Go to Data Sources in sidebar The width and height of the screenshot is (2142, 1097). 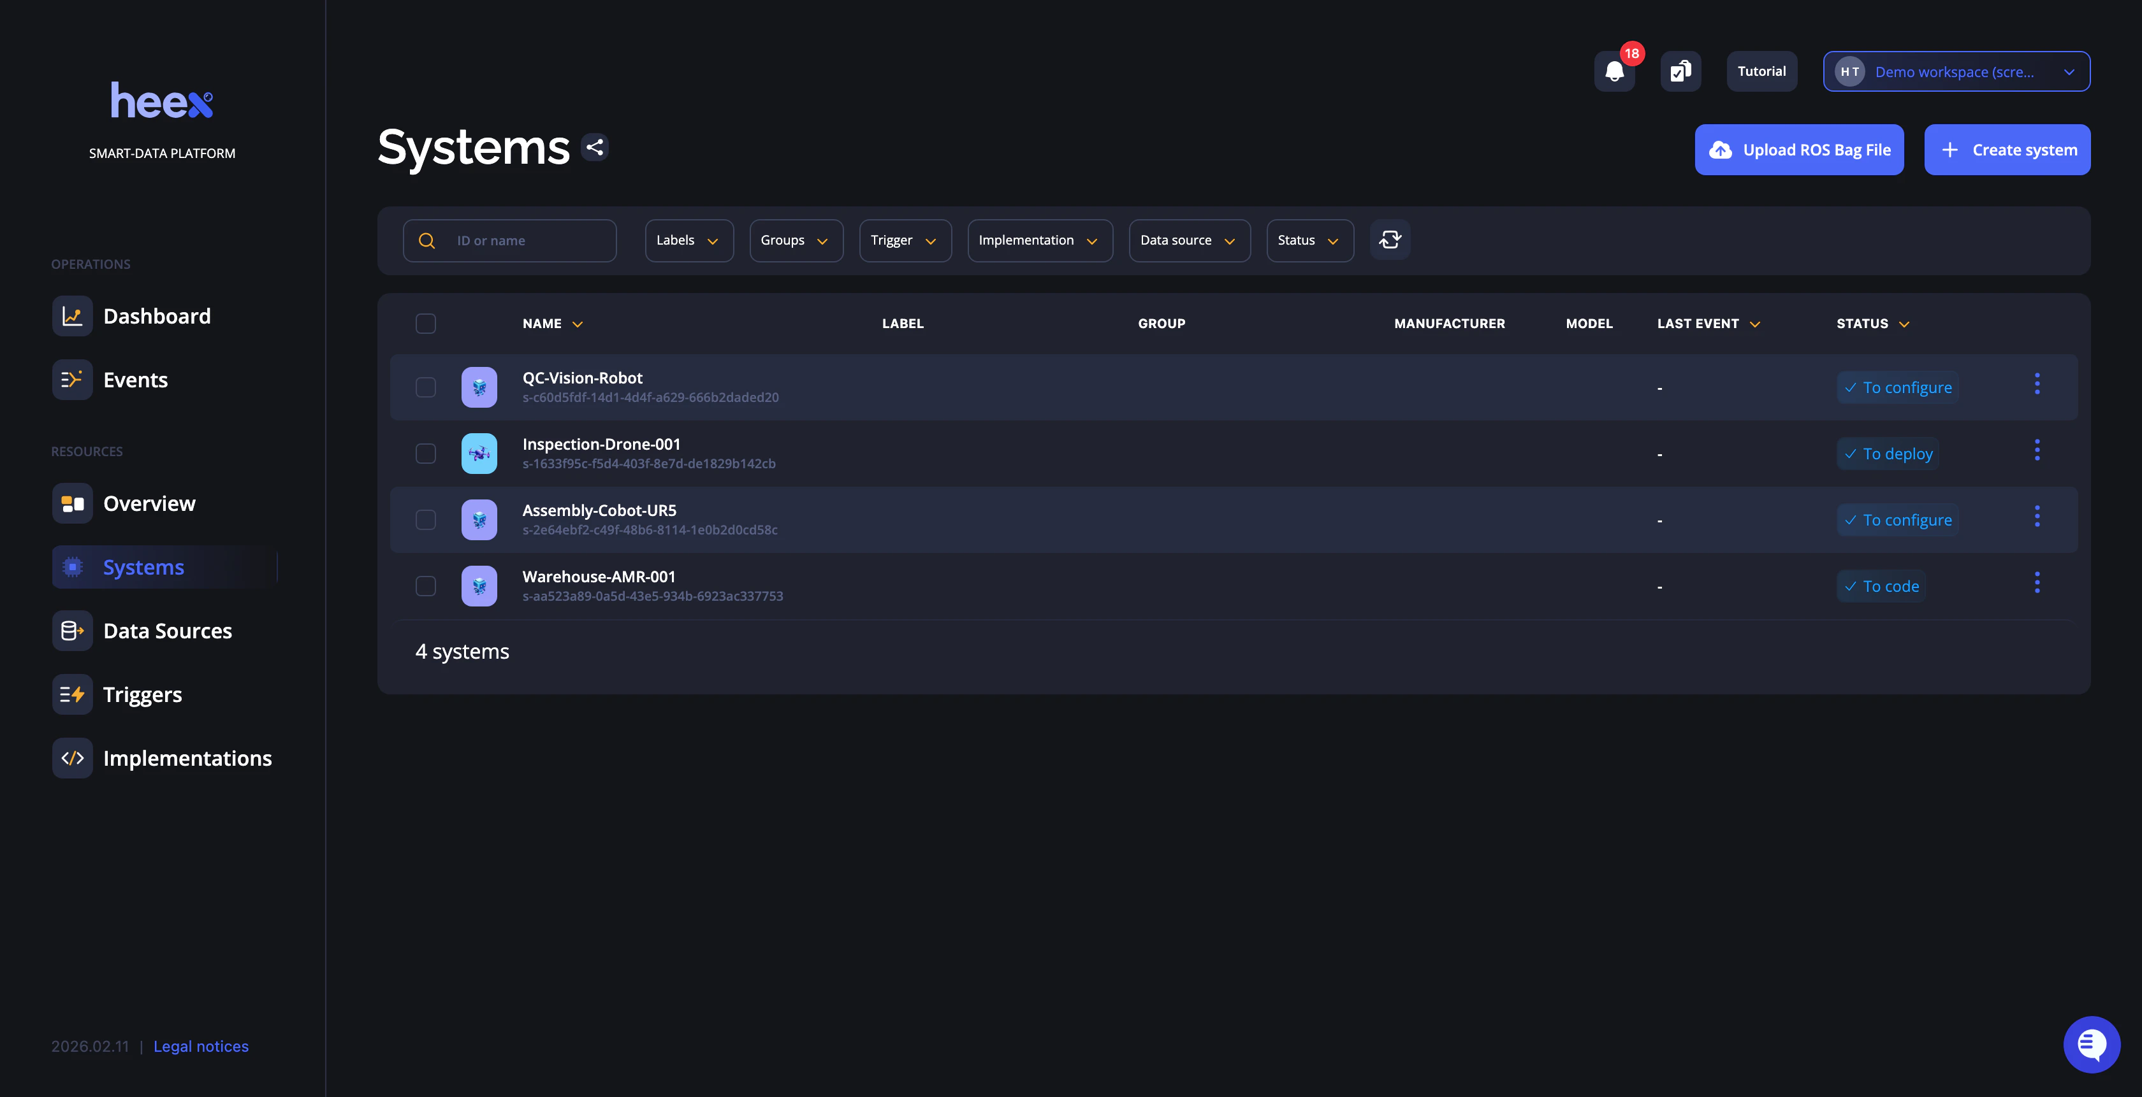click(x=166, y=631)
